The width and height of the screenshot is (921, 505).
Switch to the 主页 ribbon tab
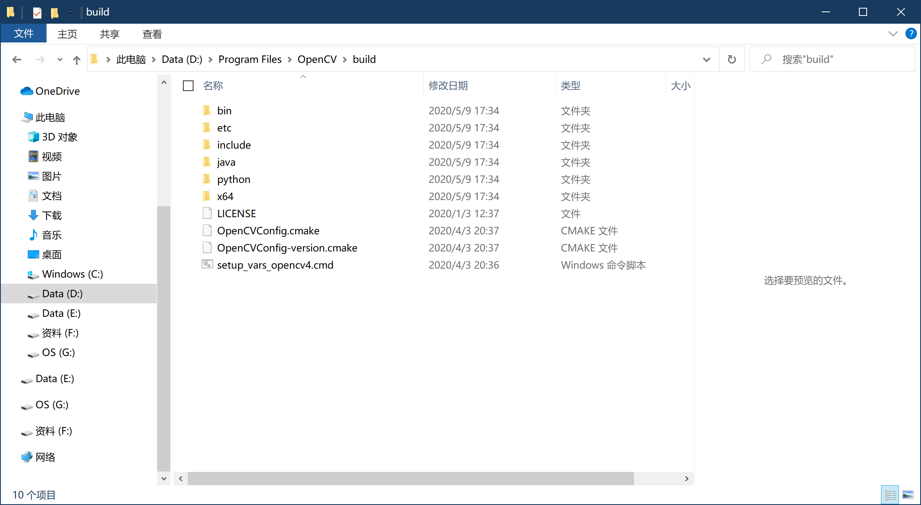pos(67,34)
